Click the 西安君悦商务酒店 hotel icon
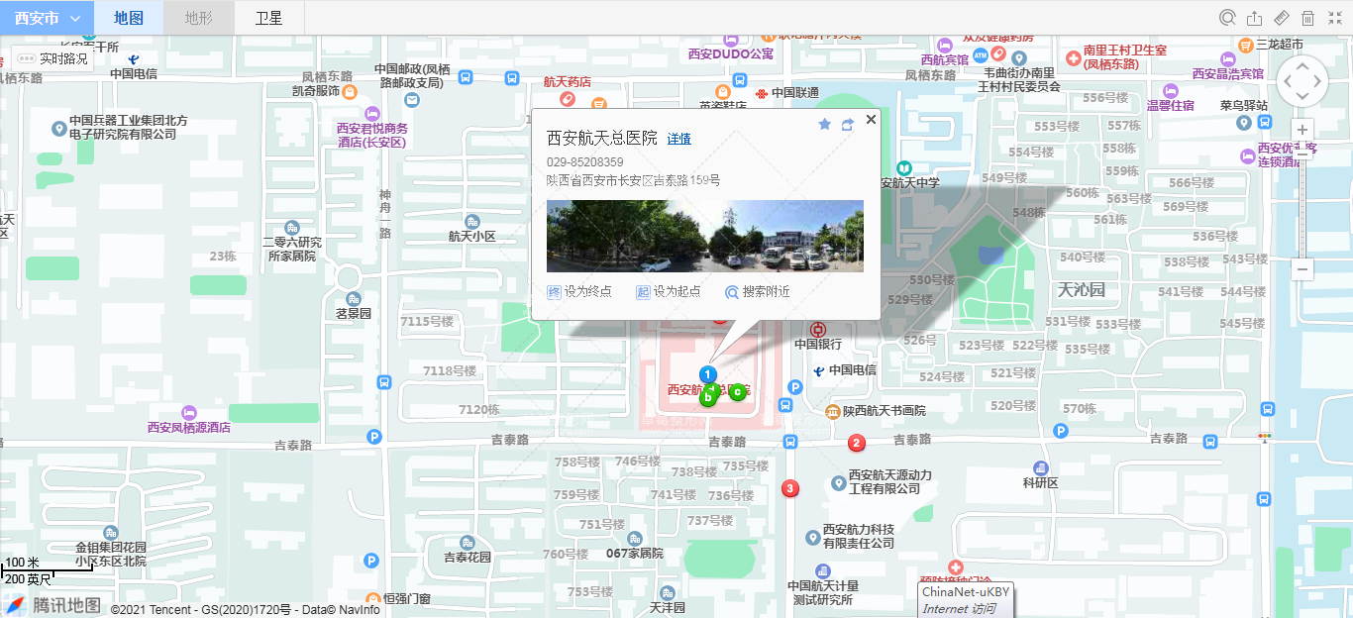The width and height of the screenshot is (1353, 618). (372, 113)
